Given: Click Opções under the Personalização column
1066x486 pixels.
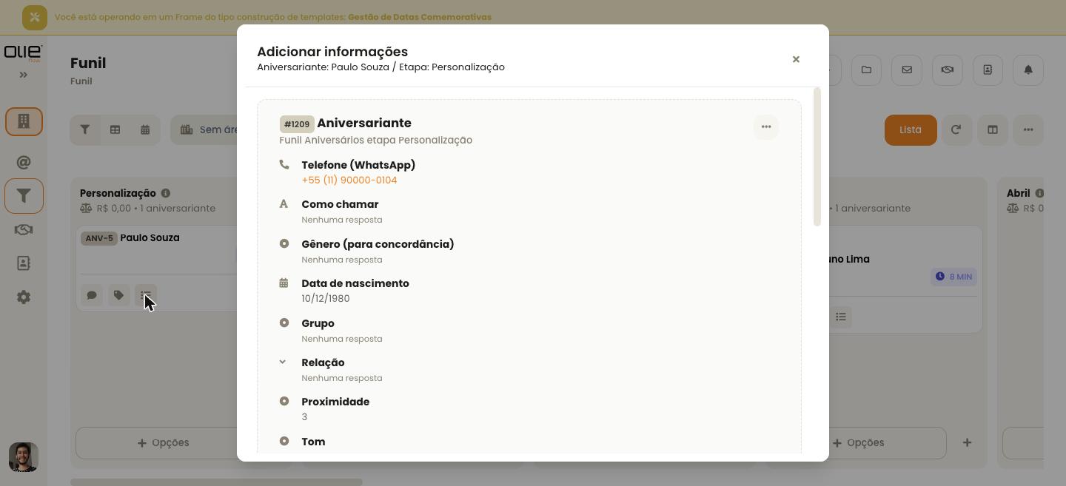Looking at the screenshot, I should [x=163, y=442].
